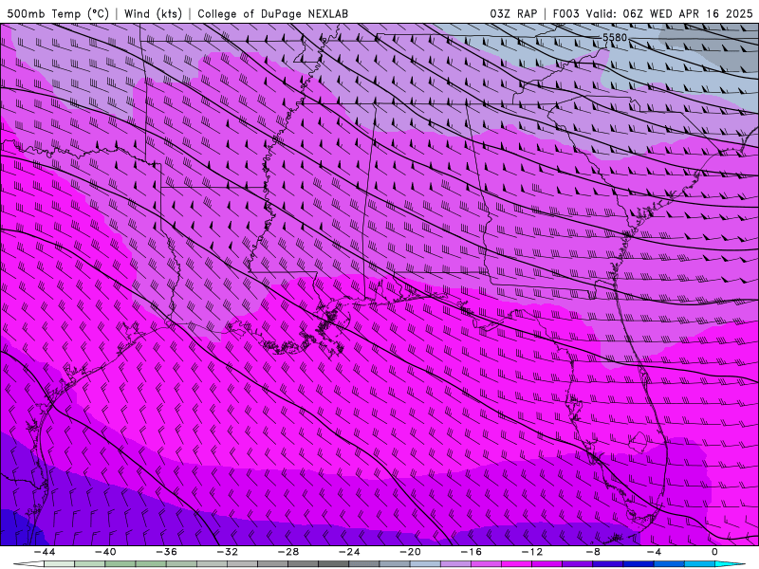Click the -12 colorbar tick label
The height and width of the screenshot is (569, 759).
(x=532, y=552)
